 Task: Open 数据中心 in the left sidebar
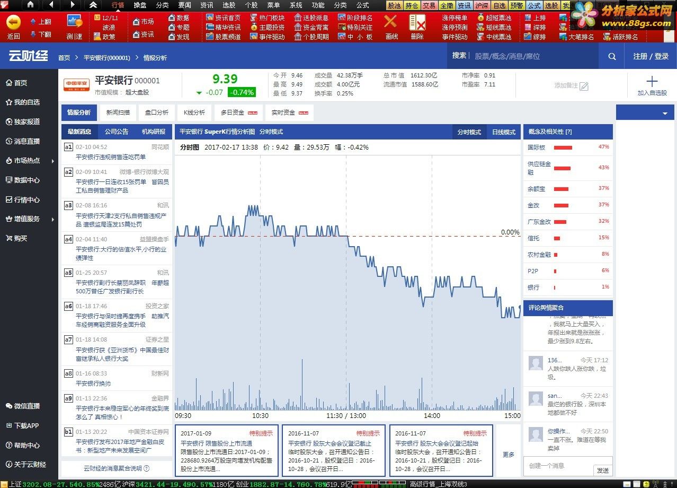[x=22, y=180]
